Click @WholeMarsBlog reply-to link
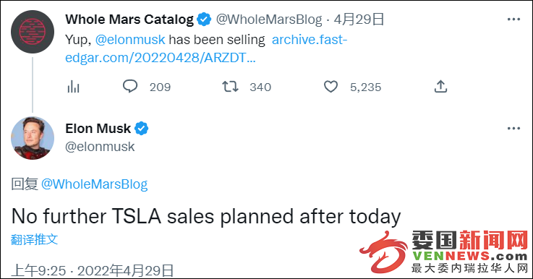This screenshot has height=279, width=533. (x=95, y=184)
